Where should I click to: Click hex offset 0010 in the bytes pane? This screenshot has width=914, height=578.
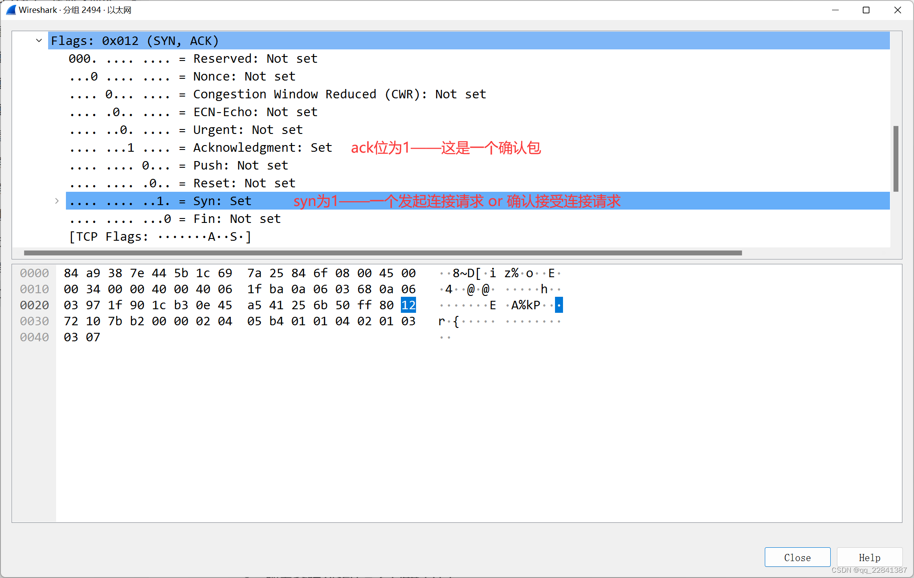click(34, 289)
